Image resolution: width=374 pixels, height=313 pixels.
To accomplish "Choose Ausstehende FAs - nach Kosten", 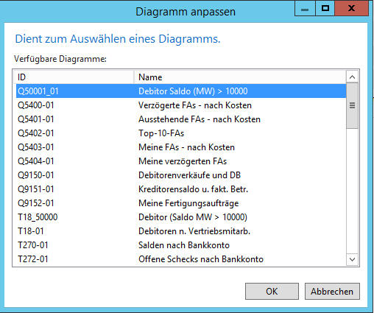I will click(x=181, y=119).
